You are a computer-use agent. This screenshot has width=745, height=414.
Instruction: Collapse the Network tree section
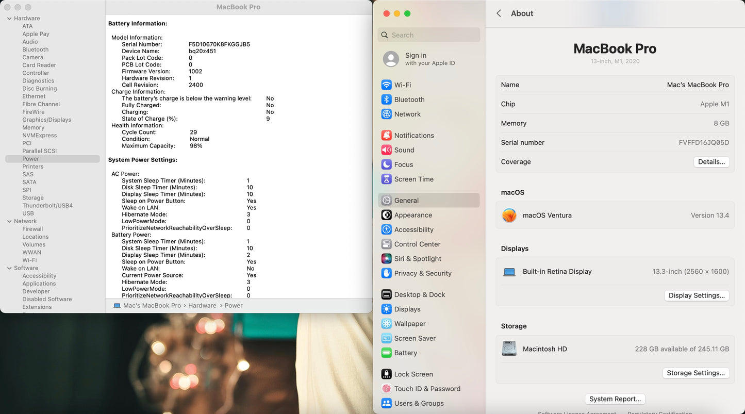(x=9, y=221)
